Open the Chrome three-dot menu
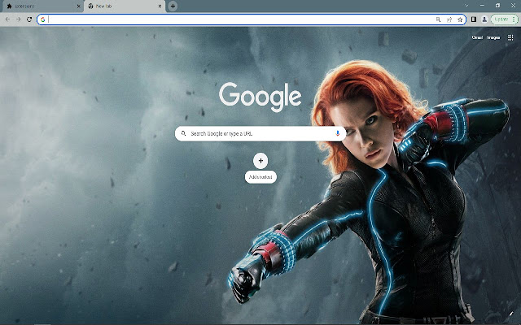This screenshot has width=521, height=325. (514, 19)
